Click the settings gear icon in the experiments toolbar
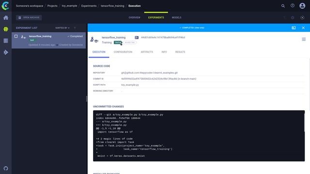Image resolution: width=310 pixels, height=174 pixels. coord(293,17)
